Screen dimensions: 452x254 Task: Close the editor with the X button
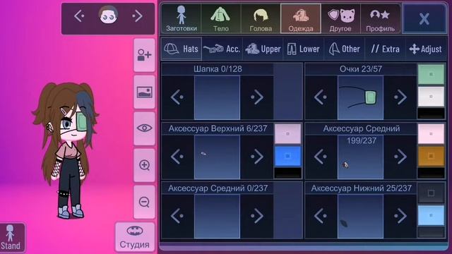(424, 19)
